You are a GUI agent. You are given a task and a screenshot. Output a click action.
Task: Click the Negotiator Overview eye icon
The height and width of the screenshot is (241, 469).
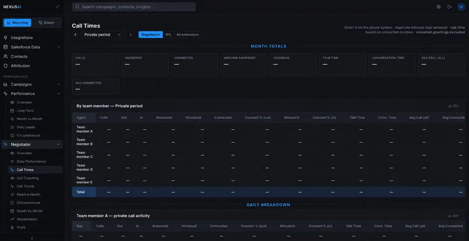tap(12, 153)
